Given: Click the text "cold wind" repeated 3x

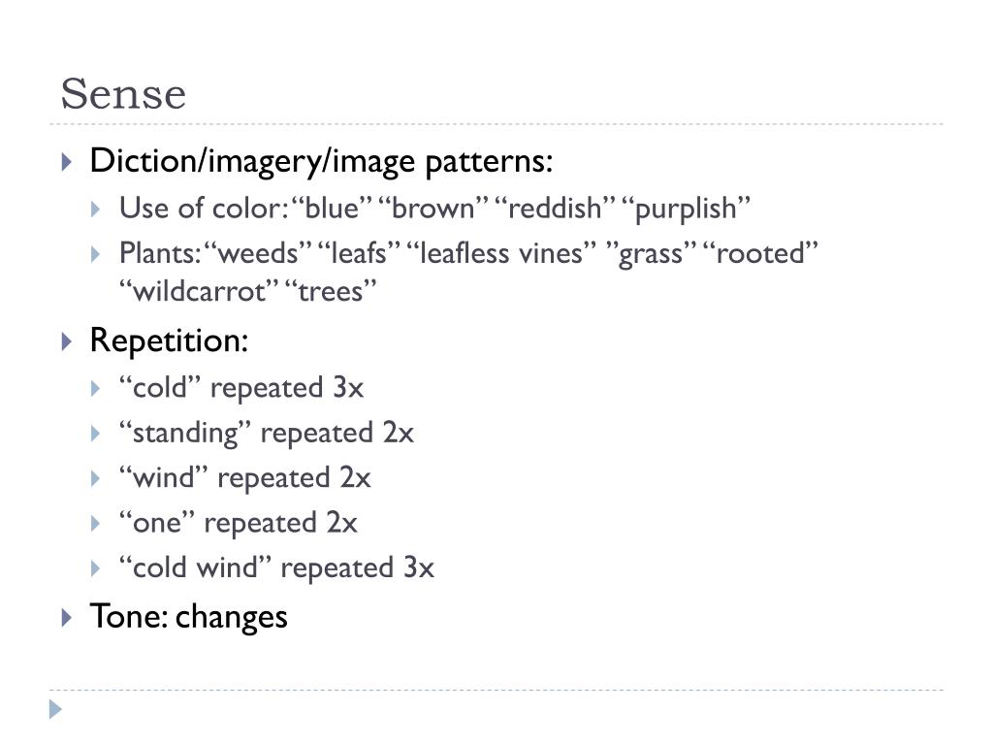Looking at the screenshot, I should click(x=276, y=568).
